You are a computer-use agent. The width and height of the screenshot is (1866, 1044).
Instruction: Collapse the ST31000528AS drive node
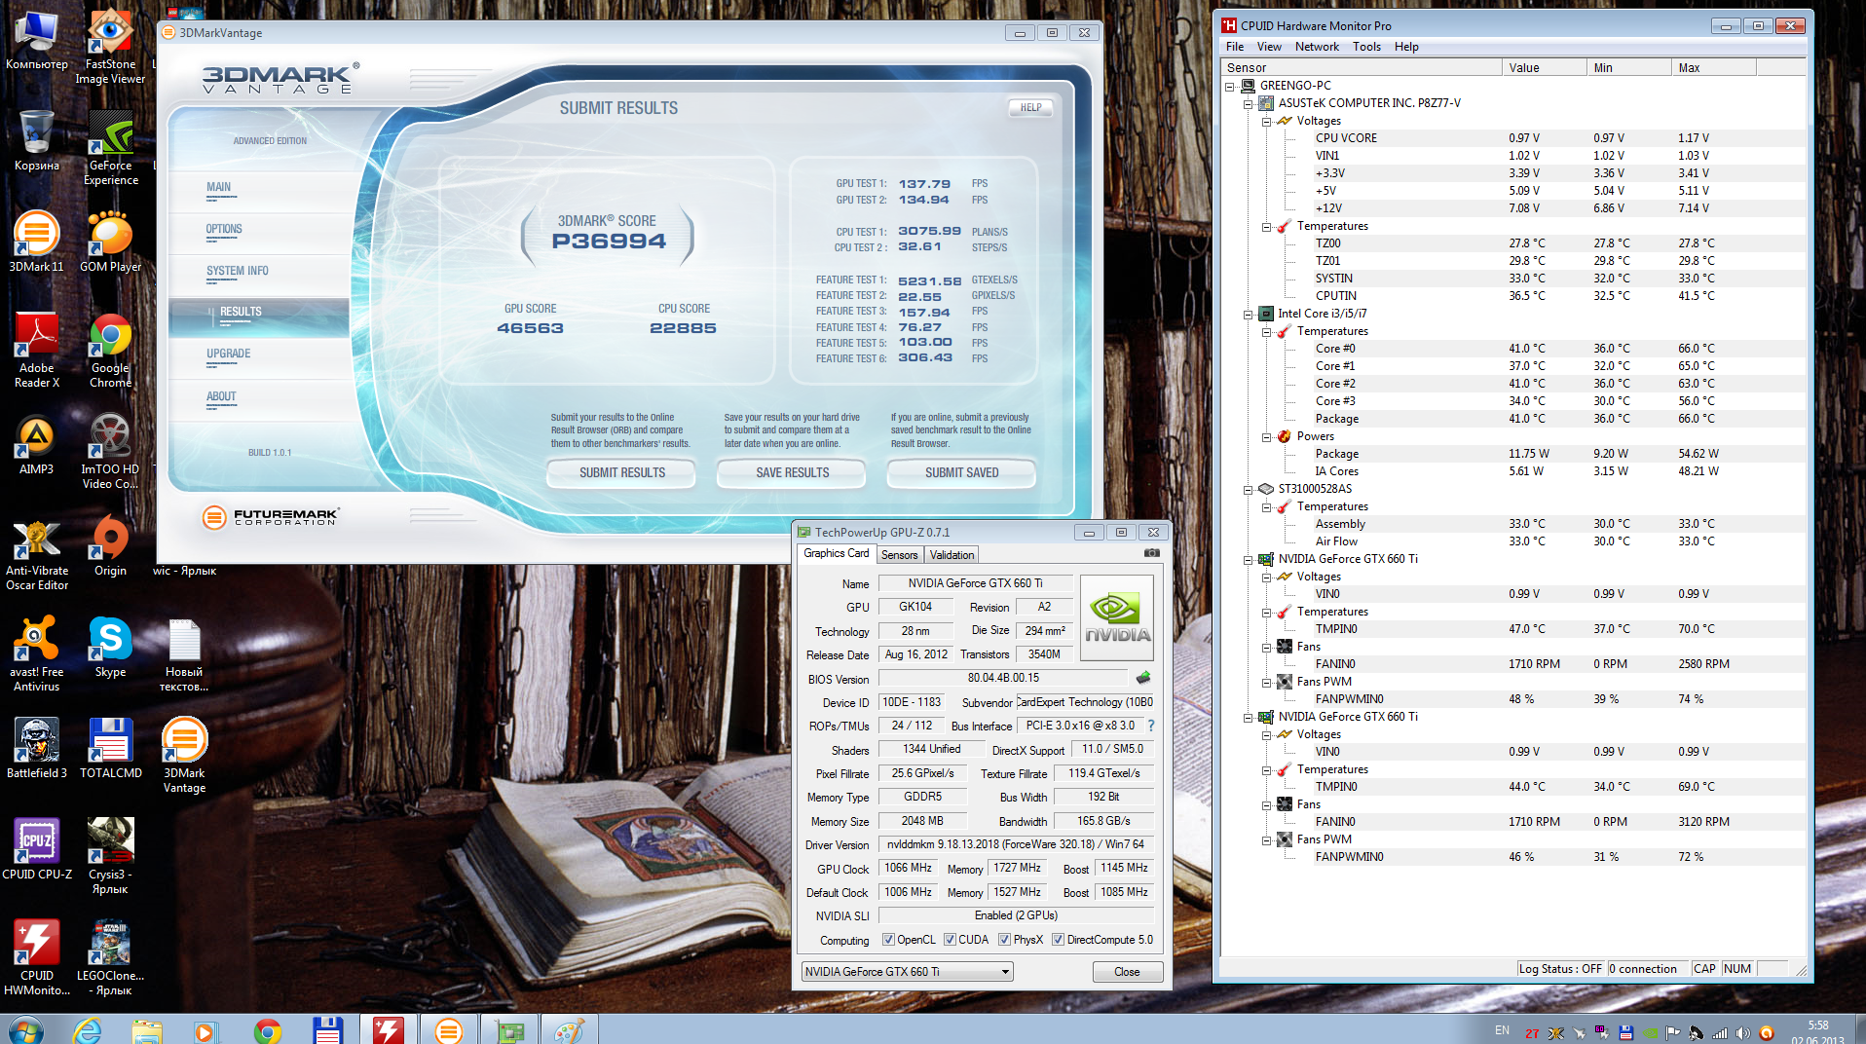pyautogui.click(x=1248, y=489)
